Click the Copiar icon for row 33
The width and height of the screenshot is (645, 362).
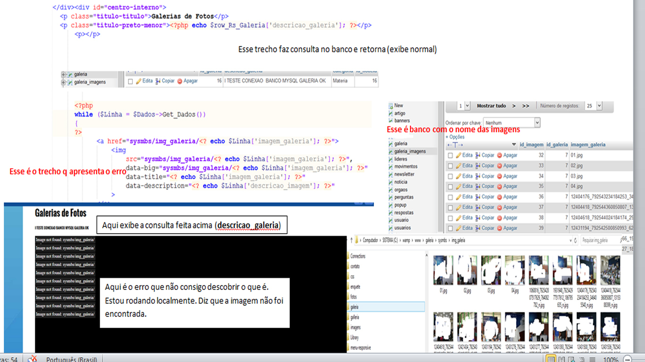pyautogui.click(x=478, y=166)
